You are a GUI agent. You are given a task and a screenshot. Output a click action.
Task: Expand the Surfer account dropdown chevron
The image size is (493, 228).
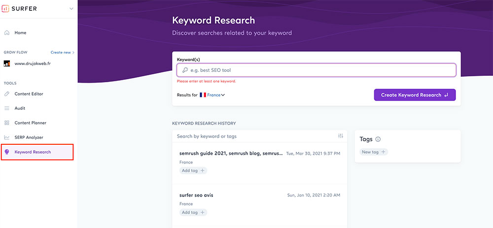tap(71, 9)
